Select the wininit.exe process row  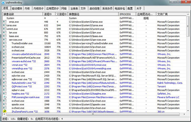click(95, 29)
